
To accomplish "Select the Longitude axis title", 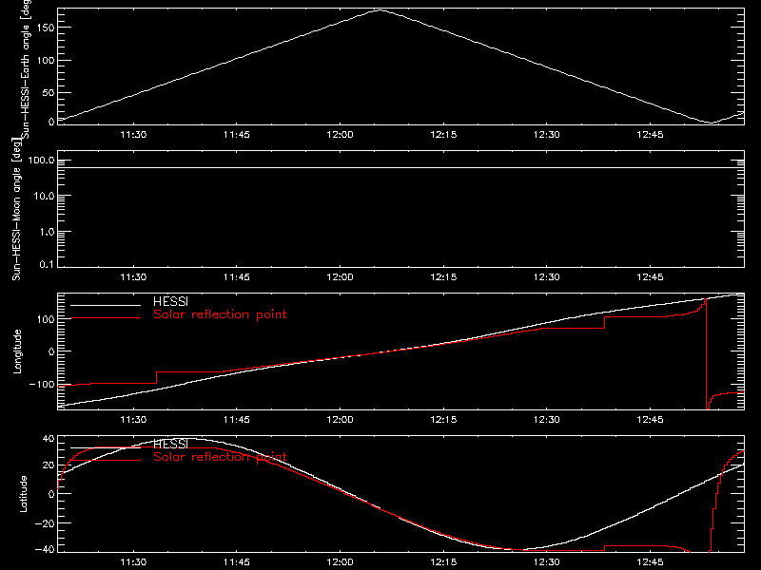I will coord(17,351).
